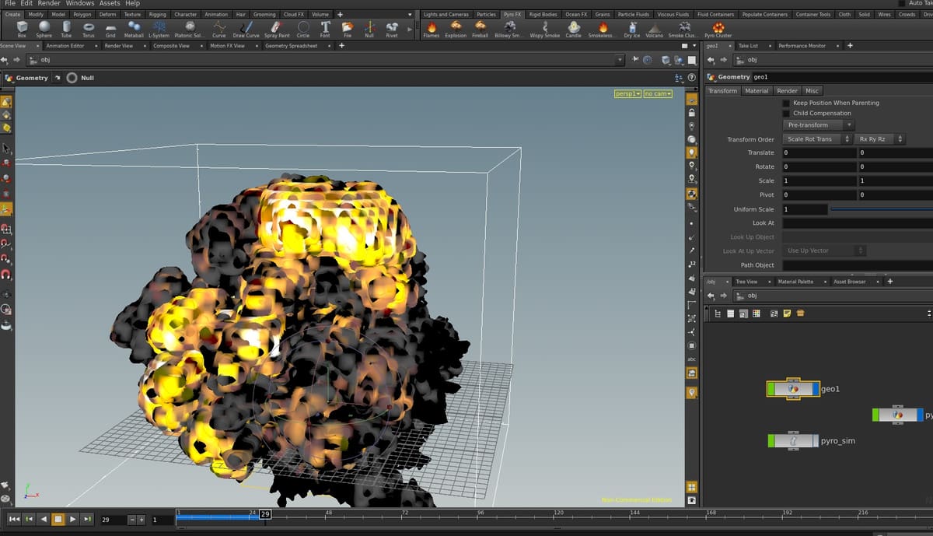Toggle Keep Position When Parenting checkbox
This screenshot has height=536, width=933.
(x=785, y=103)
